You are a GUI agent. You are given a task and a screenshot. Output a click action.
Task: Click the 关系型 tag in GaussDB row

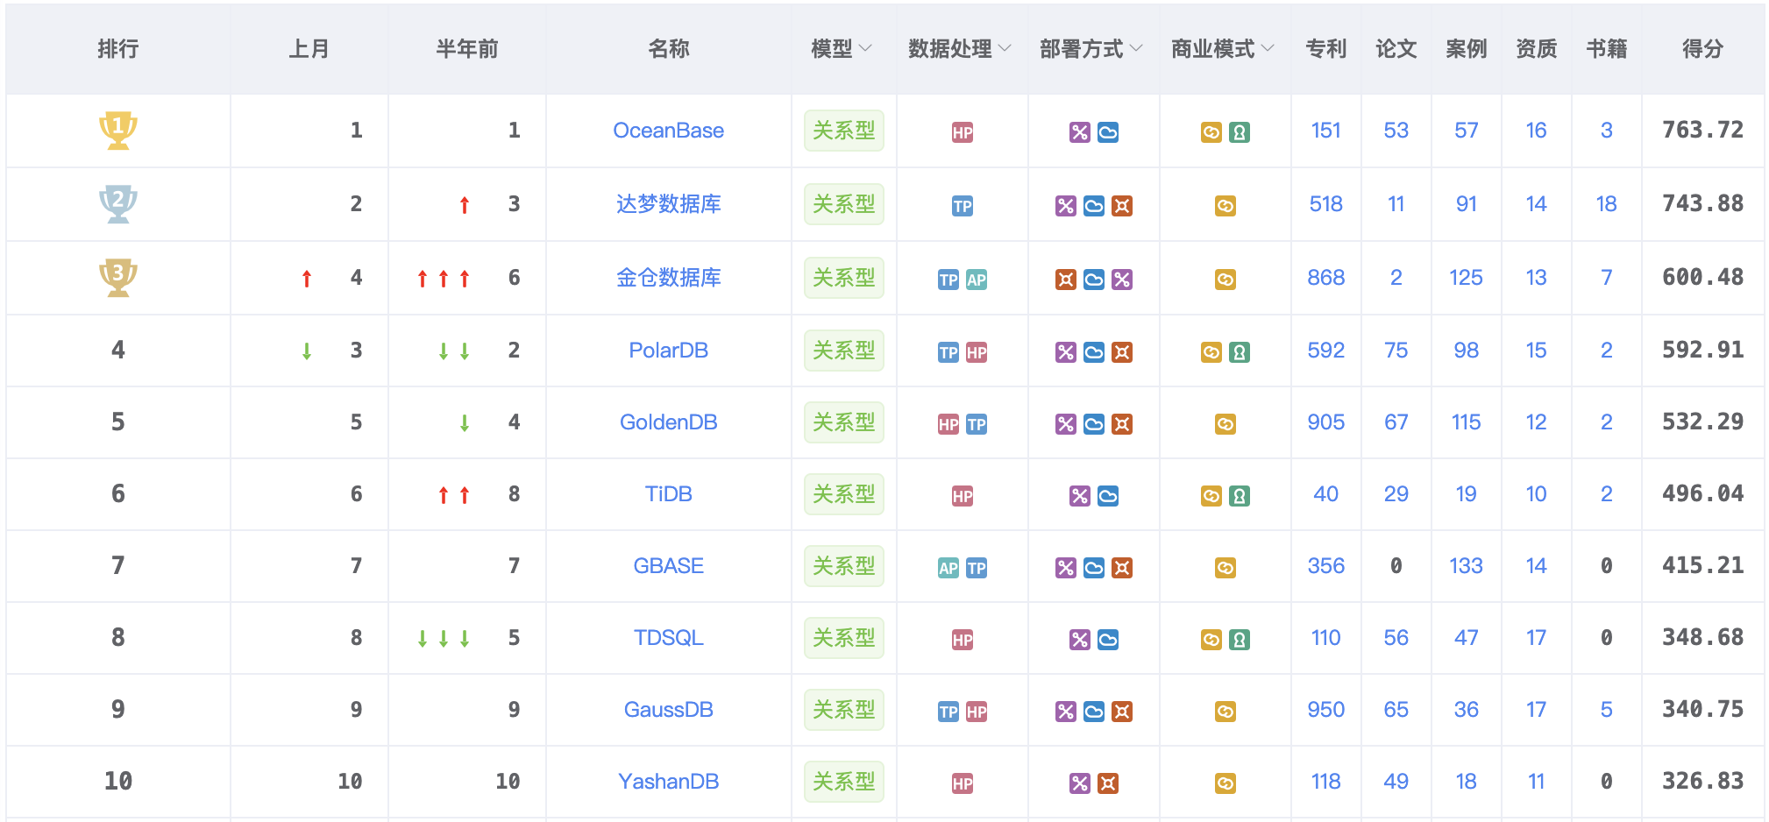[843, 709]
